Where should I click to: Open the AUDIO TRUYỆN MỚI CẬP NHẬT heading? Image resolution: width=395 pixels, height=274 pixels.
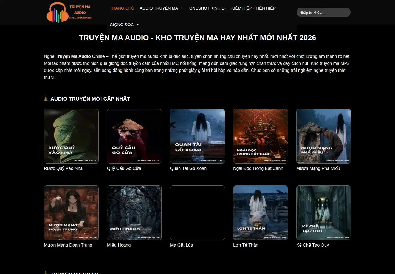90,99
